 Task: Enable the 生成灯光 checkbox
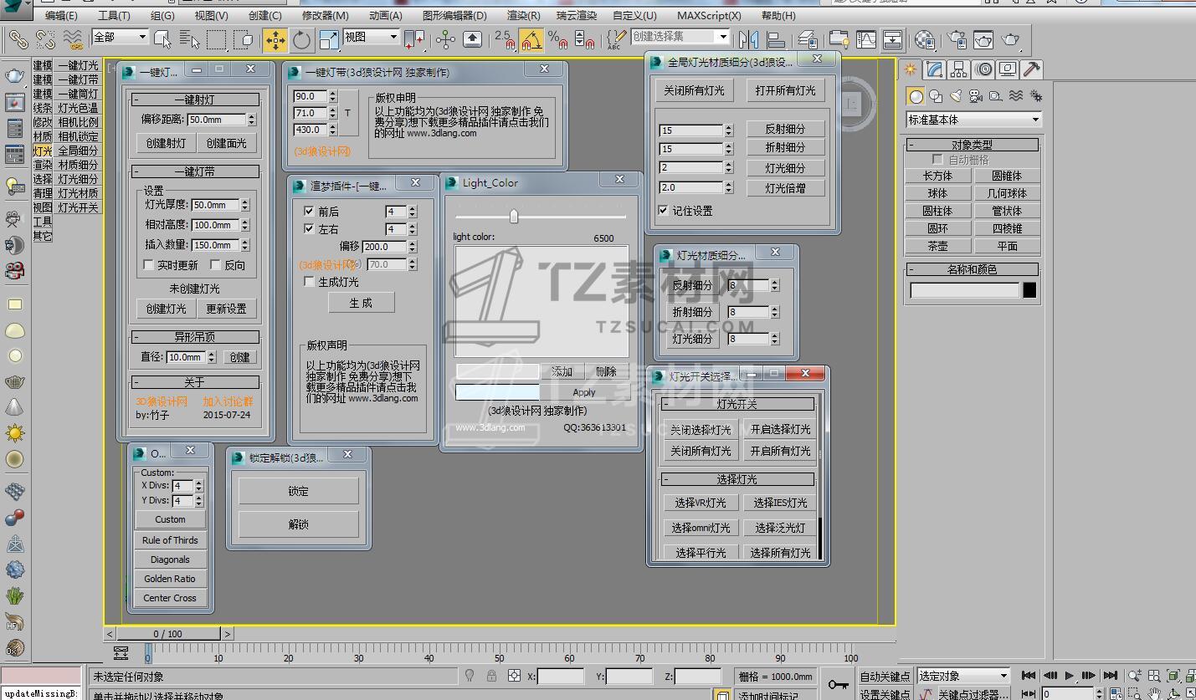[x=309, y=282]
